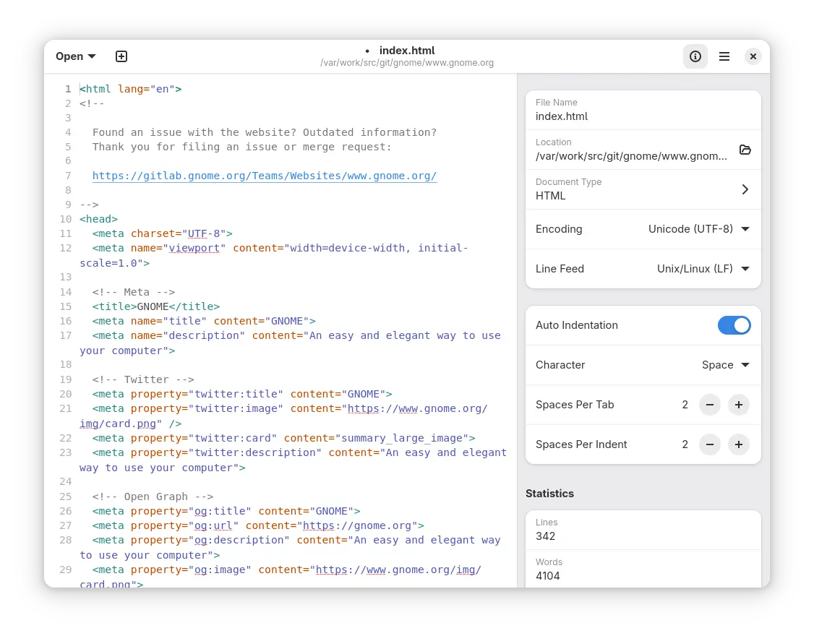The width and height of the screenshot is (814, 636).
Task: Click the File Name index.html field
Action: coord(643,116)
